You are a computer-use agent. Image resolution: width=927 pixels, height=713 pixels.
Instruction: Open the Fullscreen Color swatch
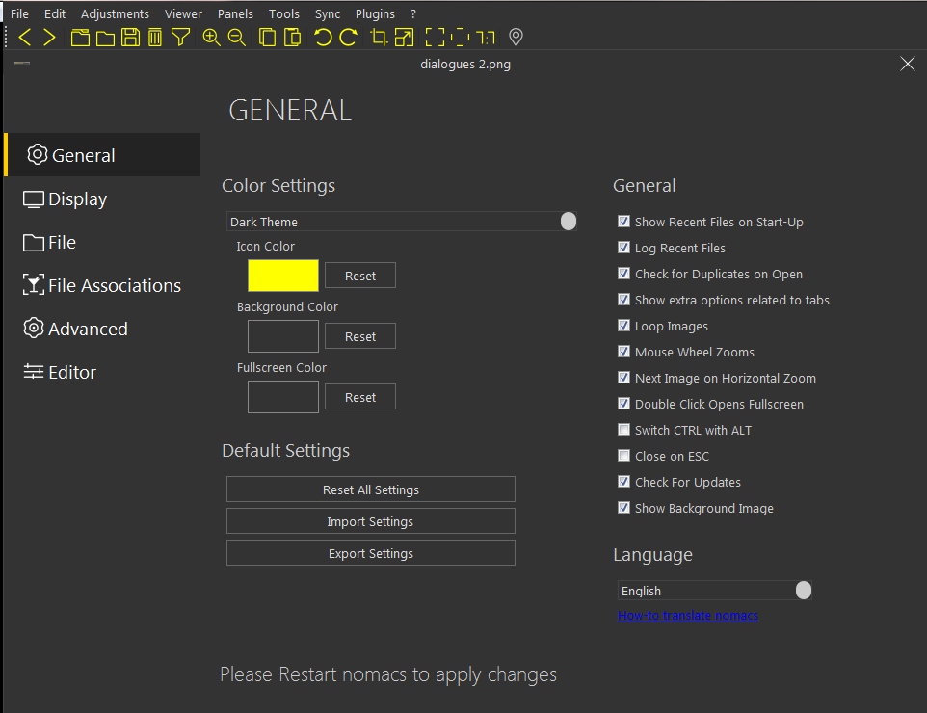pyautogui.click(x=282, y=397)
